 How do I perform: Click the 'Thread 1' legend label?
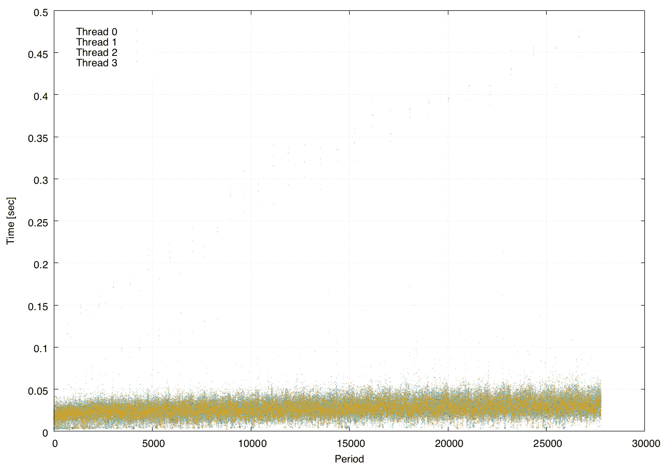tap(97, 42)
